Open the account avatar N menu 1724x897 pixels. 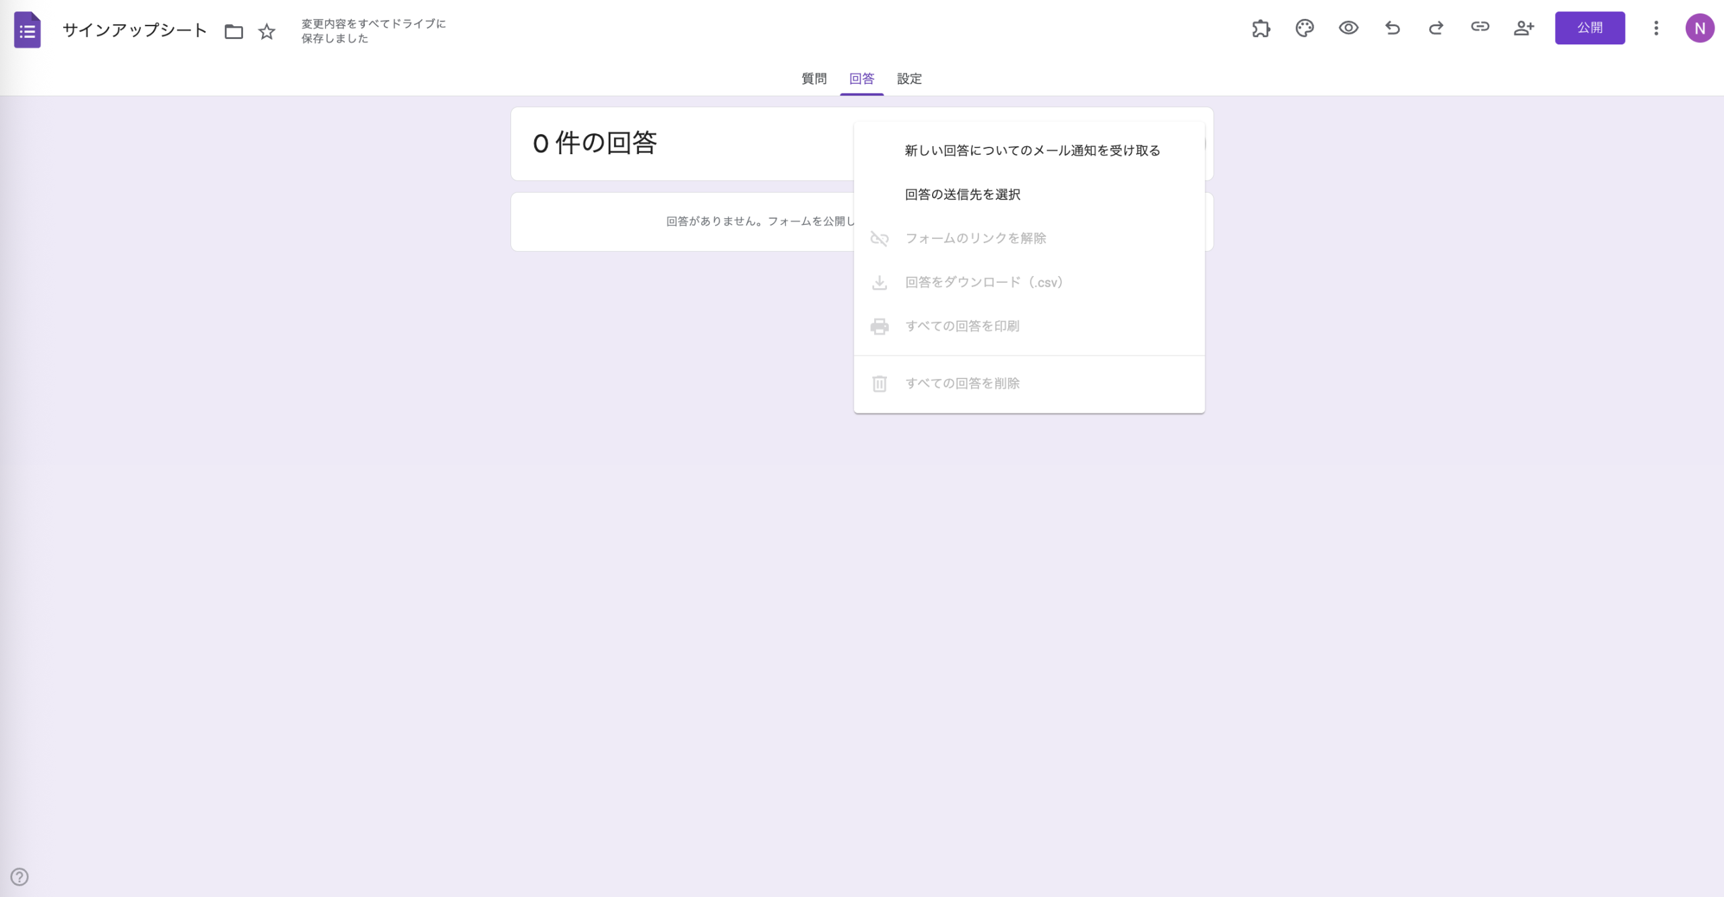(1700, 28)
